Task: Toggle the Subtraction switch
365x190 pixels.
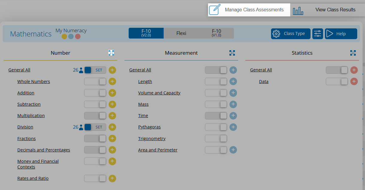Action: (95, 104)
